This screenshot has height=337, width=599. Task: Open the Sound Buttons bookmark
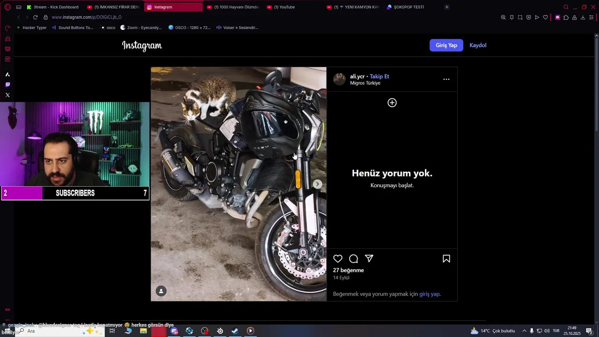point(73,28)
